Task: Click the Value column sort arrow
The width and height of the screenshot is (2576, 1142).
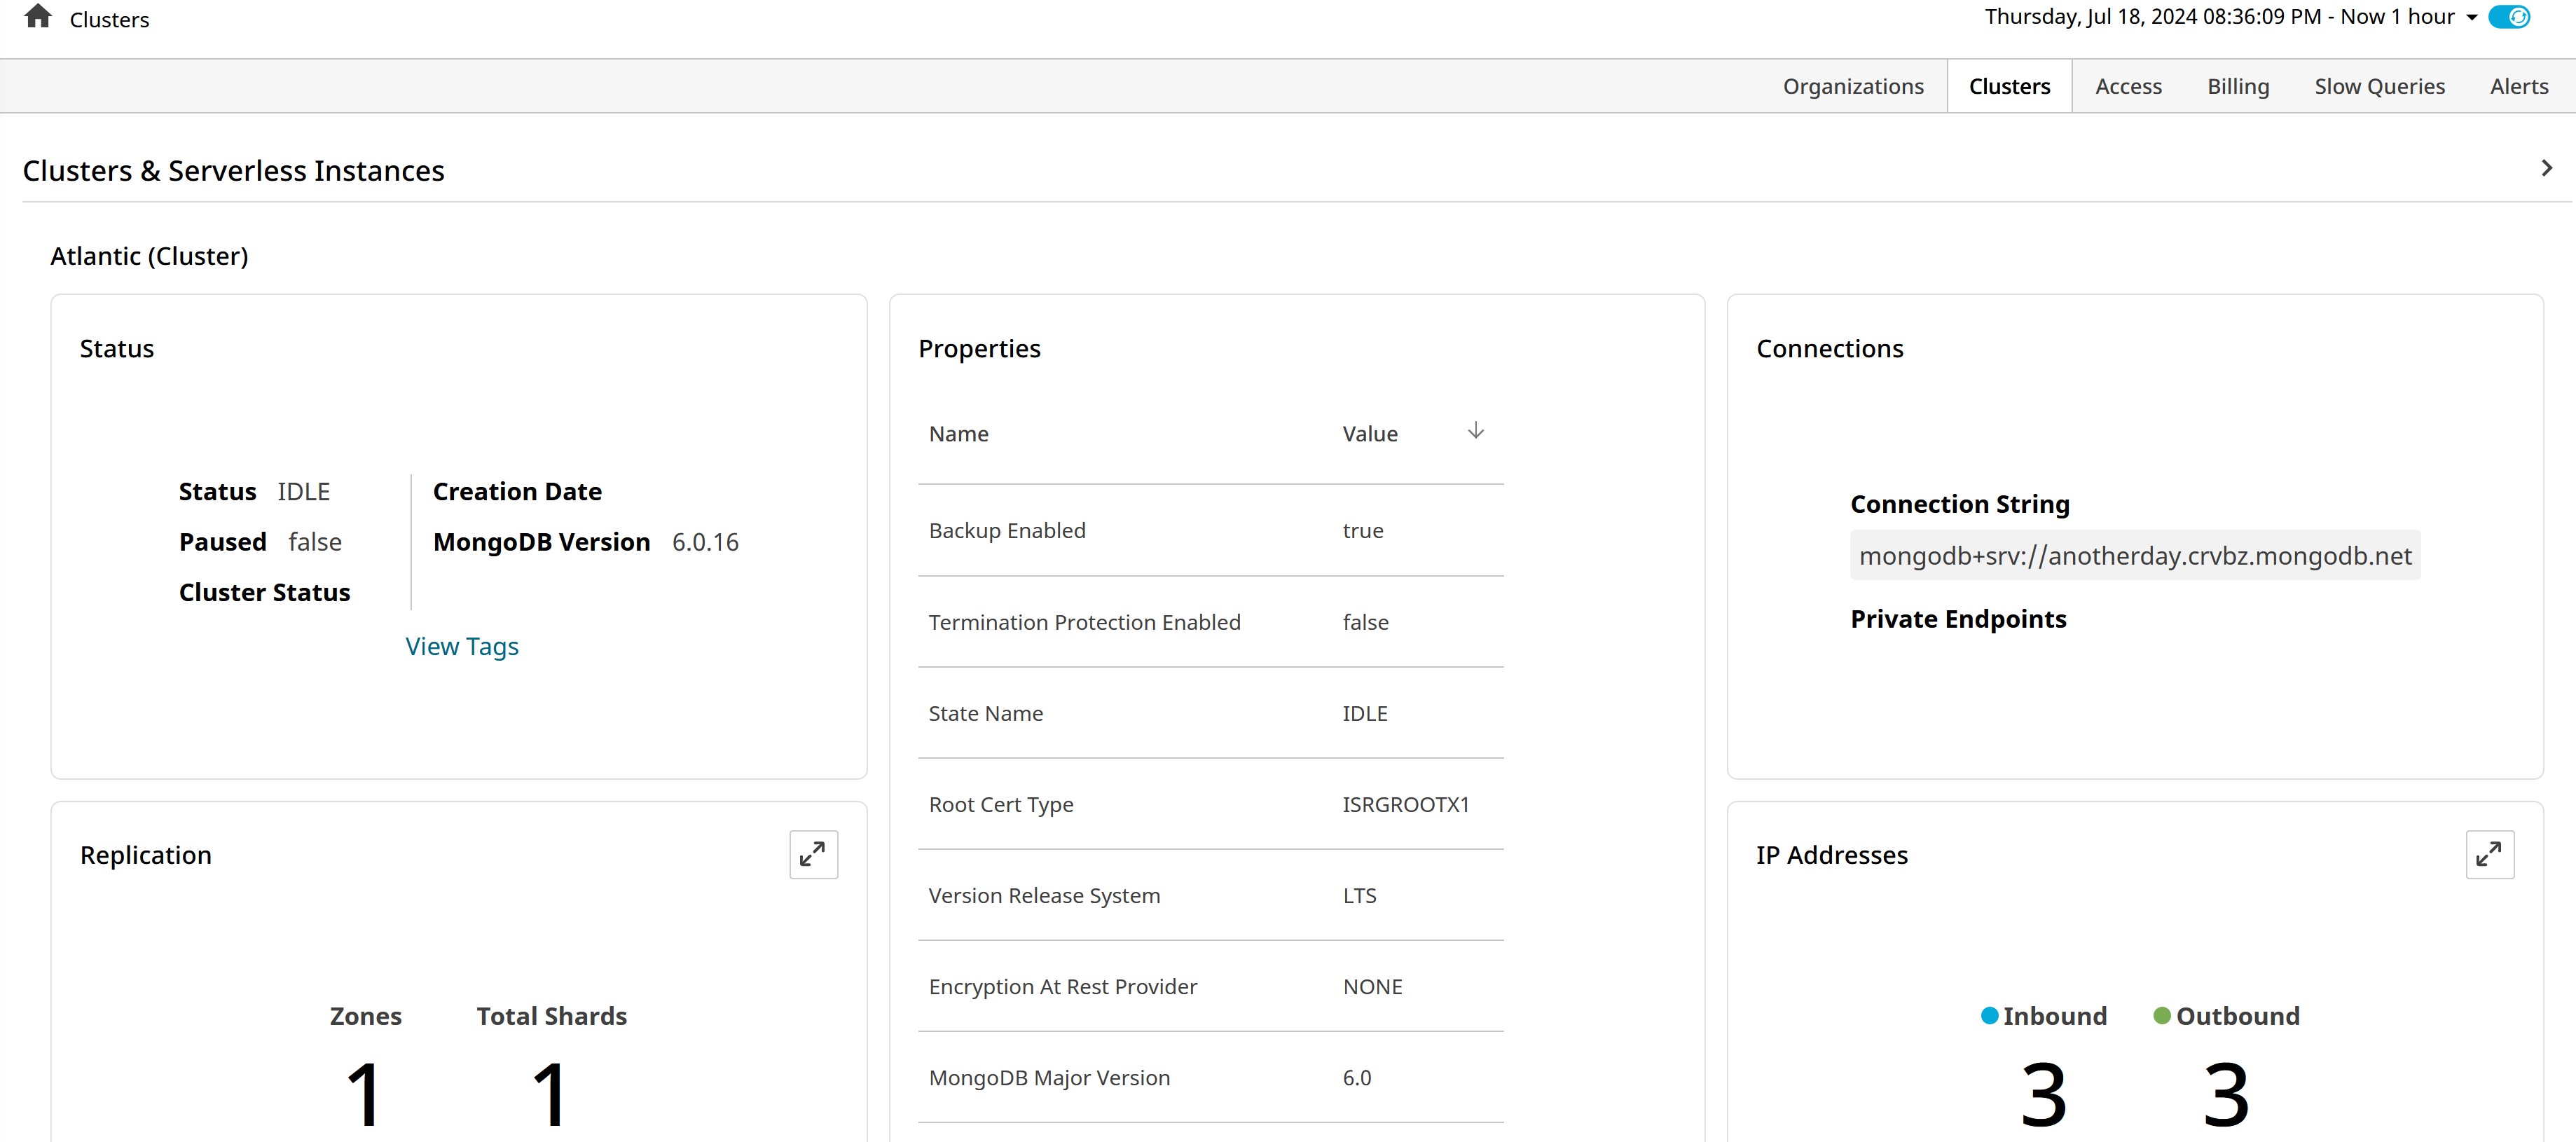Action: [x=1475, y=431]
